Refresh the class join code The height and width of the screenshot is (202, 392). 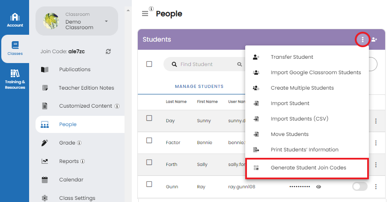pyautogui.click(x=108, y=51)
